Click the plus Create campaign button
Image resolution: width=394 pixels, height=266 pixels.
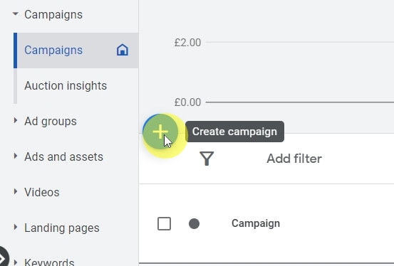[x=160, y=132]
